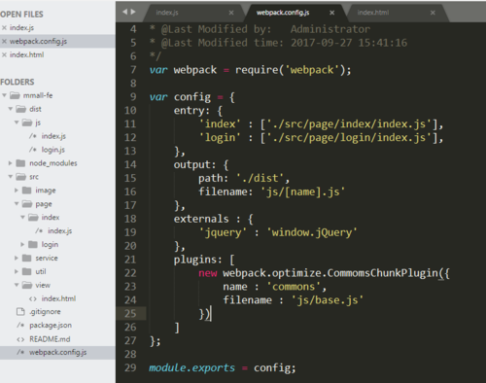The width and height of the screenshot is (486, 383).
Task: Click the mmall-fe folder icon
Action: (x=15, y=95)
